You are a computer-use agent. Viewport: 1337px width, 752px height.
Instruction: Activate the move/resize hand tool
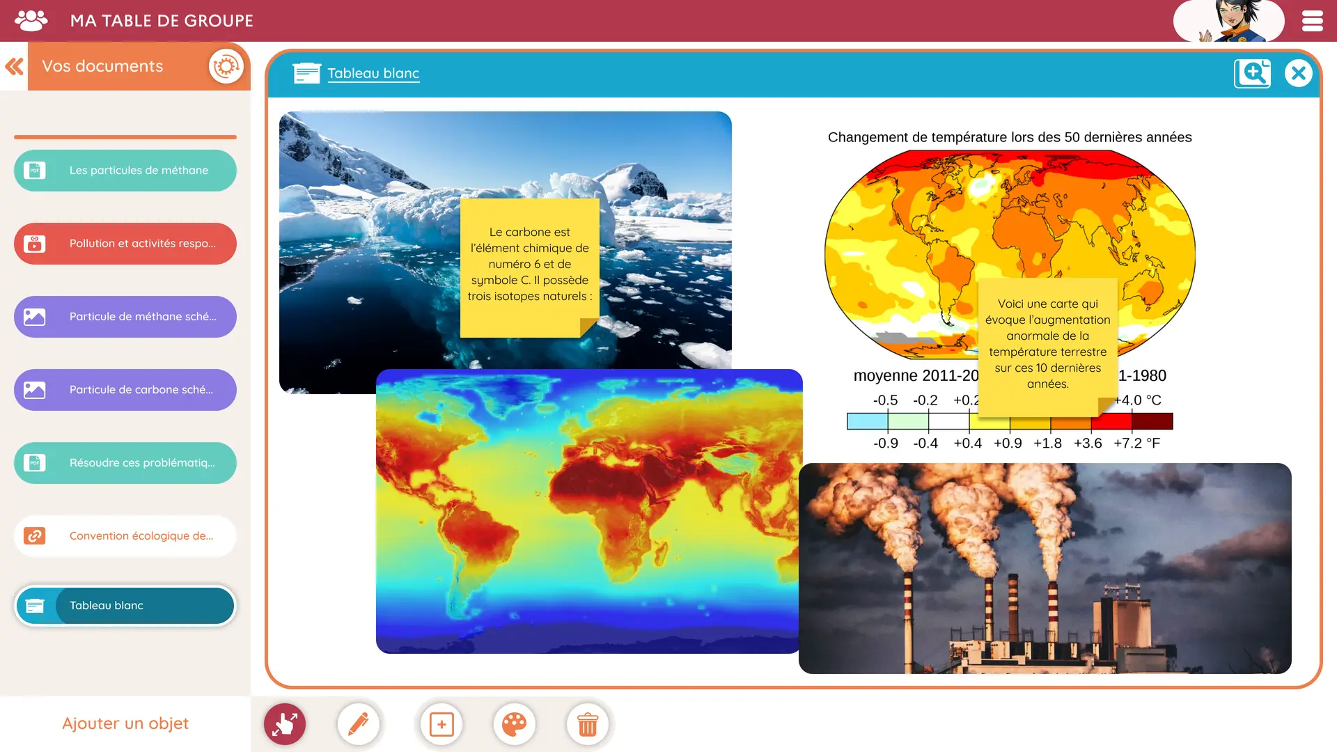(284, 724)
